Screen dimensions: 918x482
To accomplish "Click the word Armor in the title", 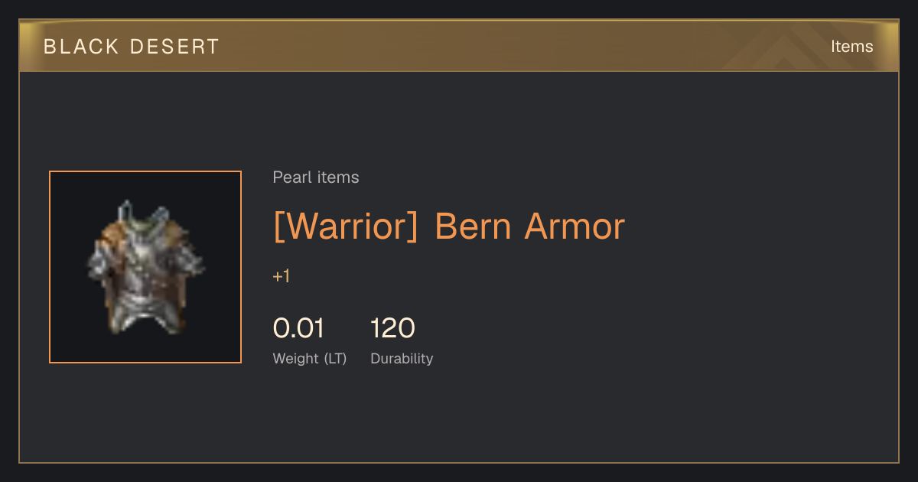I will [x=575, y=226].
